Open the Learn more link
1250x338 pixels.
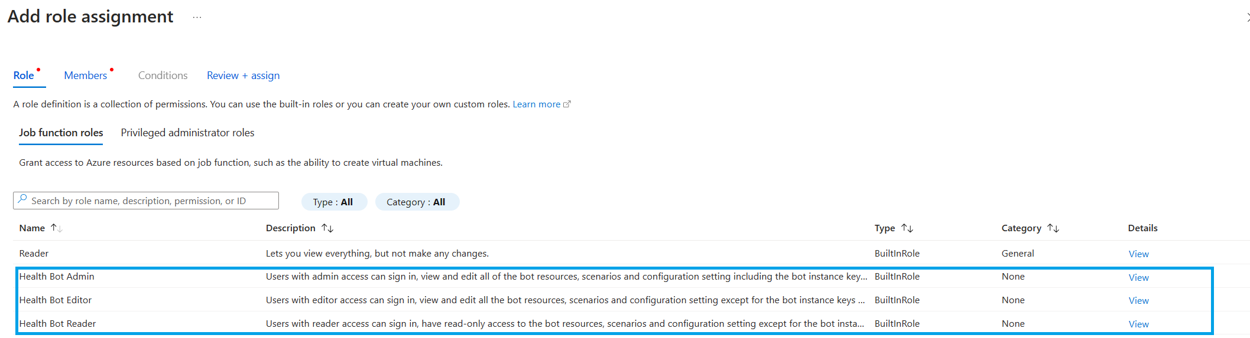536,104
